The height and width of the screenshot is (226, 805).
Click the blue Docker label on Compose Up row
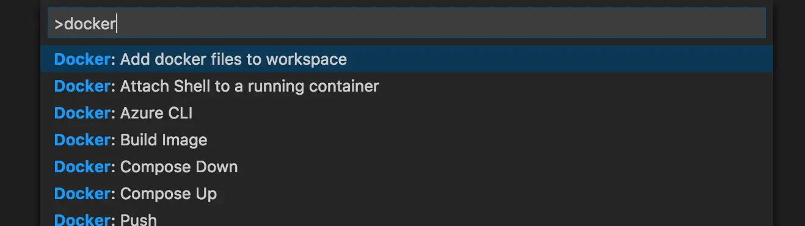[x=82, y=194]
